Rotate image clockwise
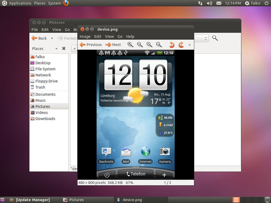Viewport: 271px width, 203px height. pyautogui.click(x=181, y=45)
